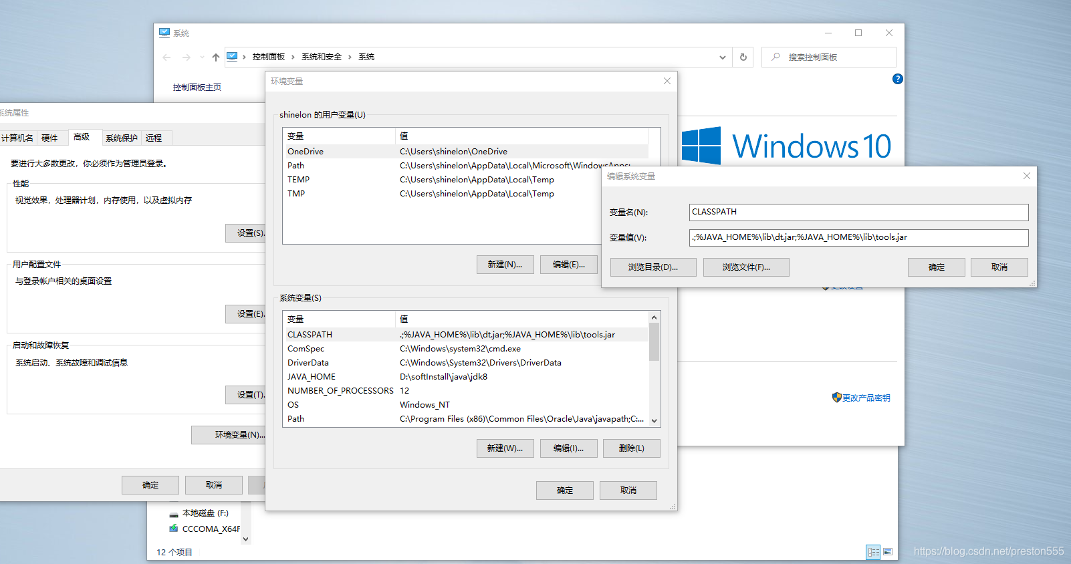Focus the 变量名 input field
1071x564 pixels.
pyautogui.click(x=859, y=212)
